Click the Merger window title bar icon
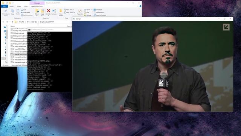Image resolution: width=241 pixels, height=136 pixels. click(74, 19)
